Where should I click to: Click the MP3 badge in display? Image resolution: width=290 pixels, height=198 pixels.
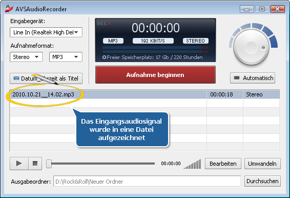(x=113, y=41)
